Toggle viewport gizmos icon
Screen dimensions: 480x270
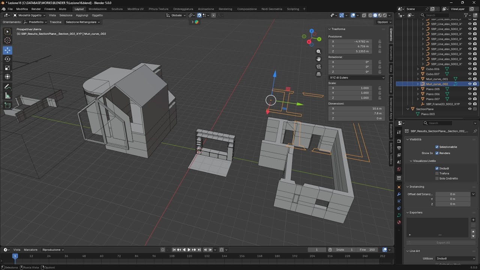click(x=342, y=15)
